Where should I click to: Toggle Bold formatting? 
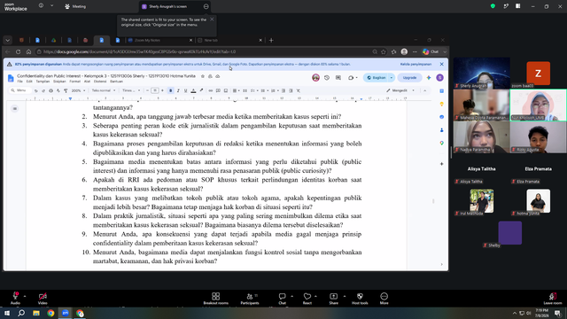(171, 90)
